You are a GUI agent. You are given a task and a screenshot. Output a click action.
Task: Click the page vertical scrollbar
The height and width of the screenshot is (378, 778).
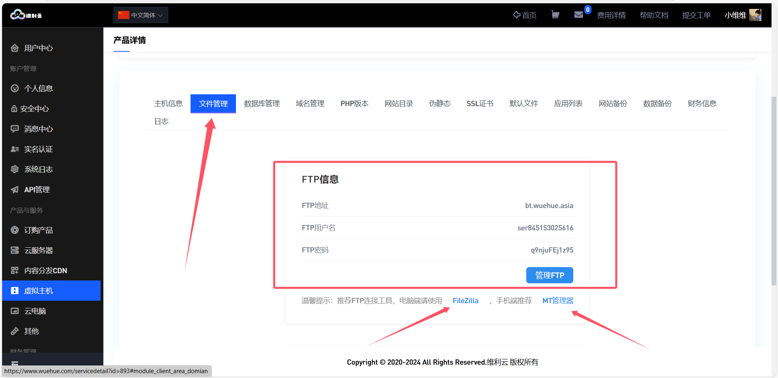click(774, 190)
